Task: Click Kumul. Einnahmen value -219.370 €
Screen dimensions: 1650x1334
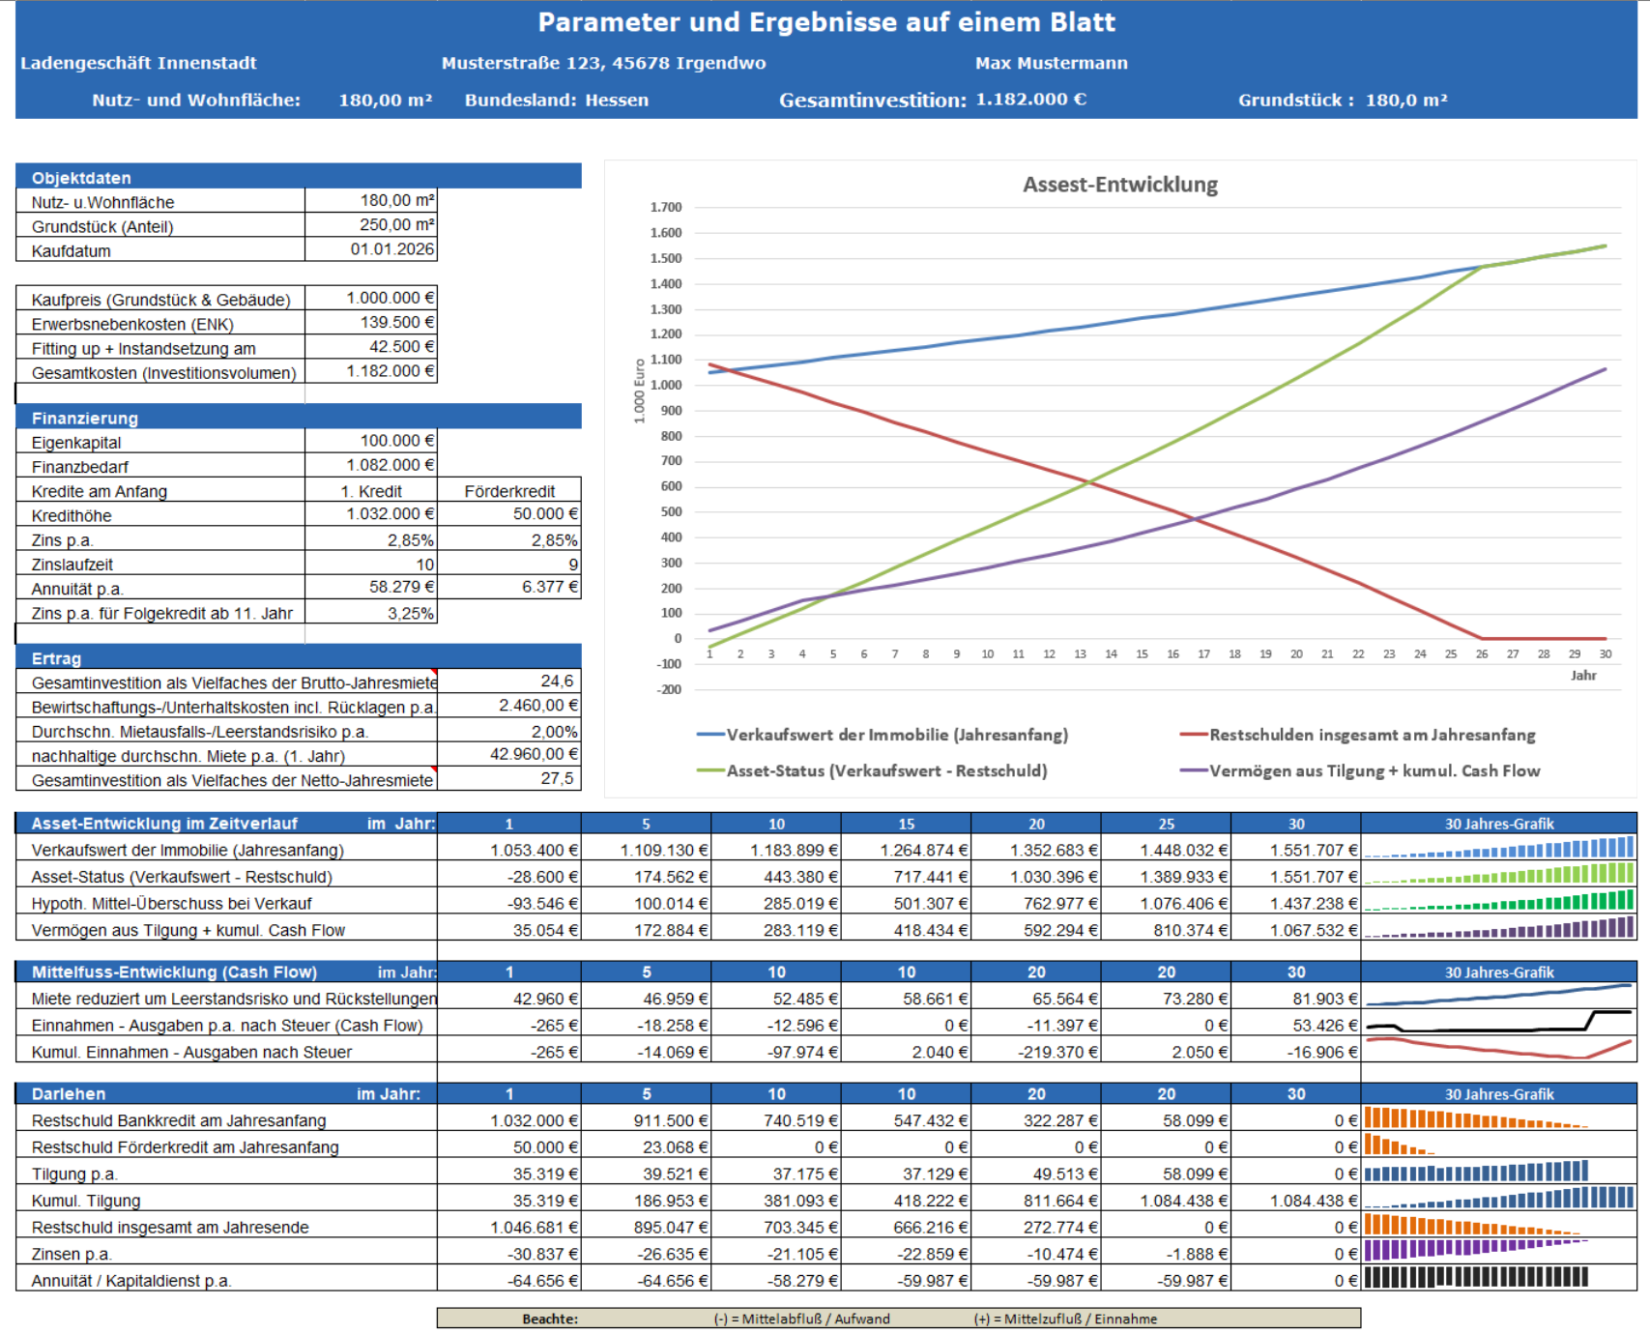Action: (x=1036, y=1052)
